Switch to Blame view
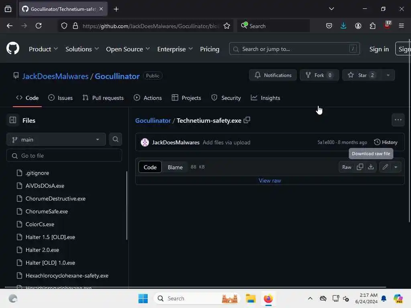The image size is (411, 308). [175, 167]
